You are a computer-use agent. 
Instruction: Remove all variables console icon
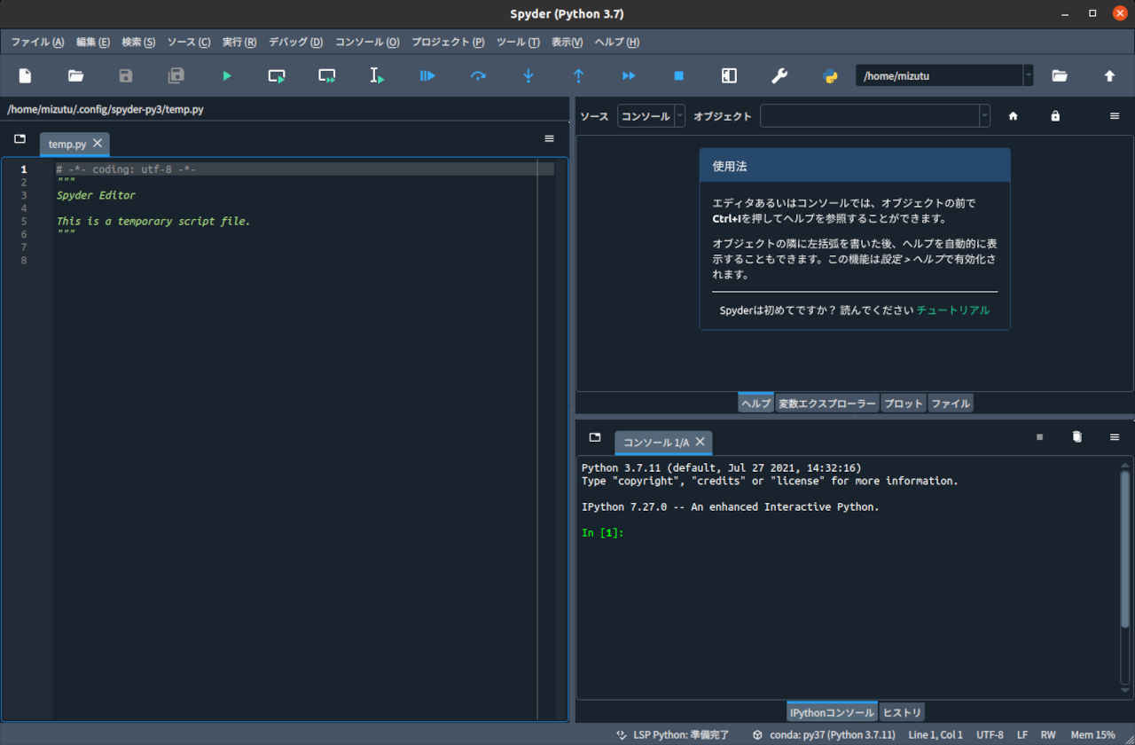click(x=1077, y=437)
